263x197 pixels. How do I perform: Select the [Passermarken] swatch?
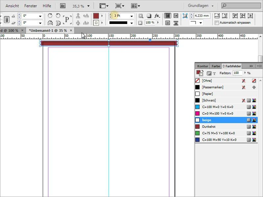tap(226, 87)
